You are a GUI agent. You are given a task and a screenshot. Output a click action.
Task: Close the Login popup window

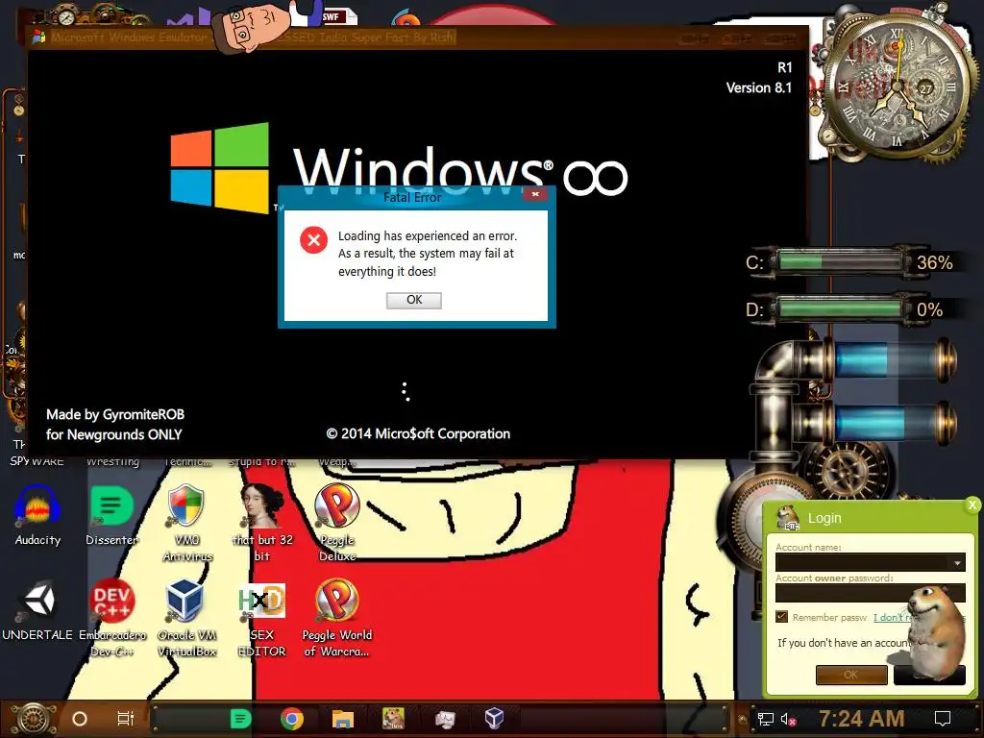972,504
